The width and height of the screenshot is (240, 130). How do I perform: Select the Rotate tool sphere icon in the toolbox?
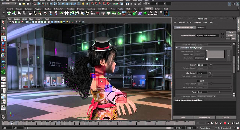coord(3,44)
